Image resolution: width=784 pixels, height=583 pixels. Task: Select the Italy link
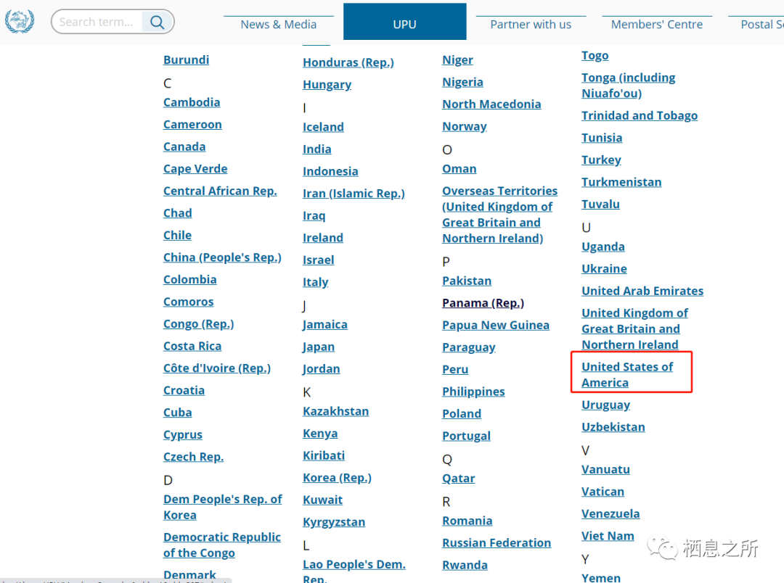click(316, 282)
